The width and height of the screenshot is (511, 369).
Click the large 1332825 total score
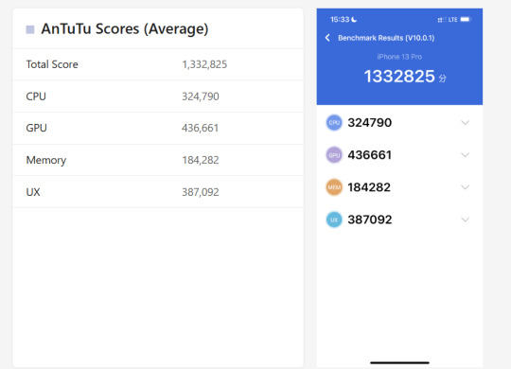point(399,77)
